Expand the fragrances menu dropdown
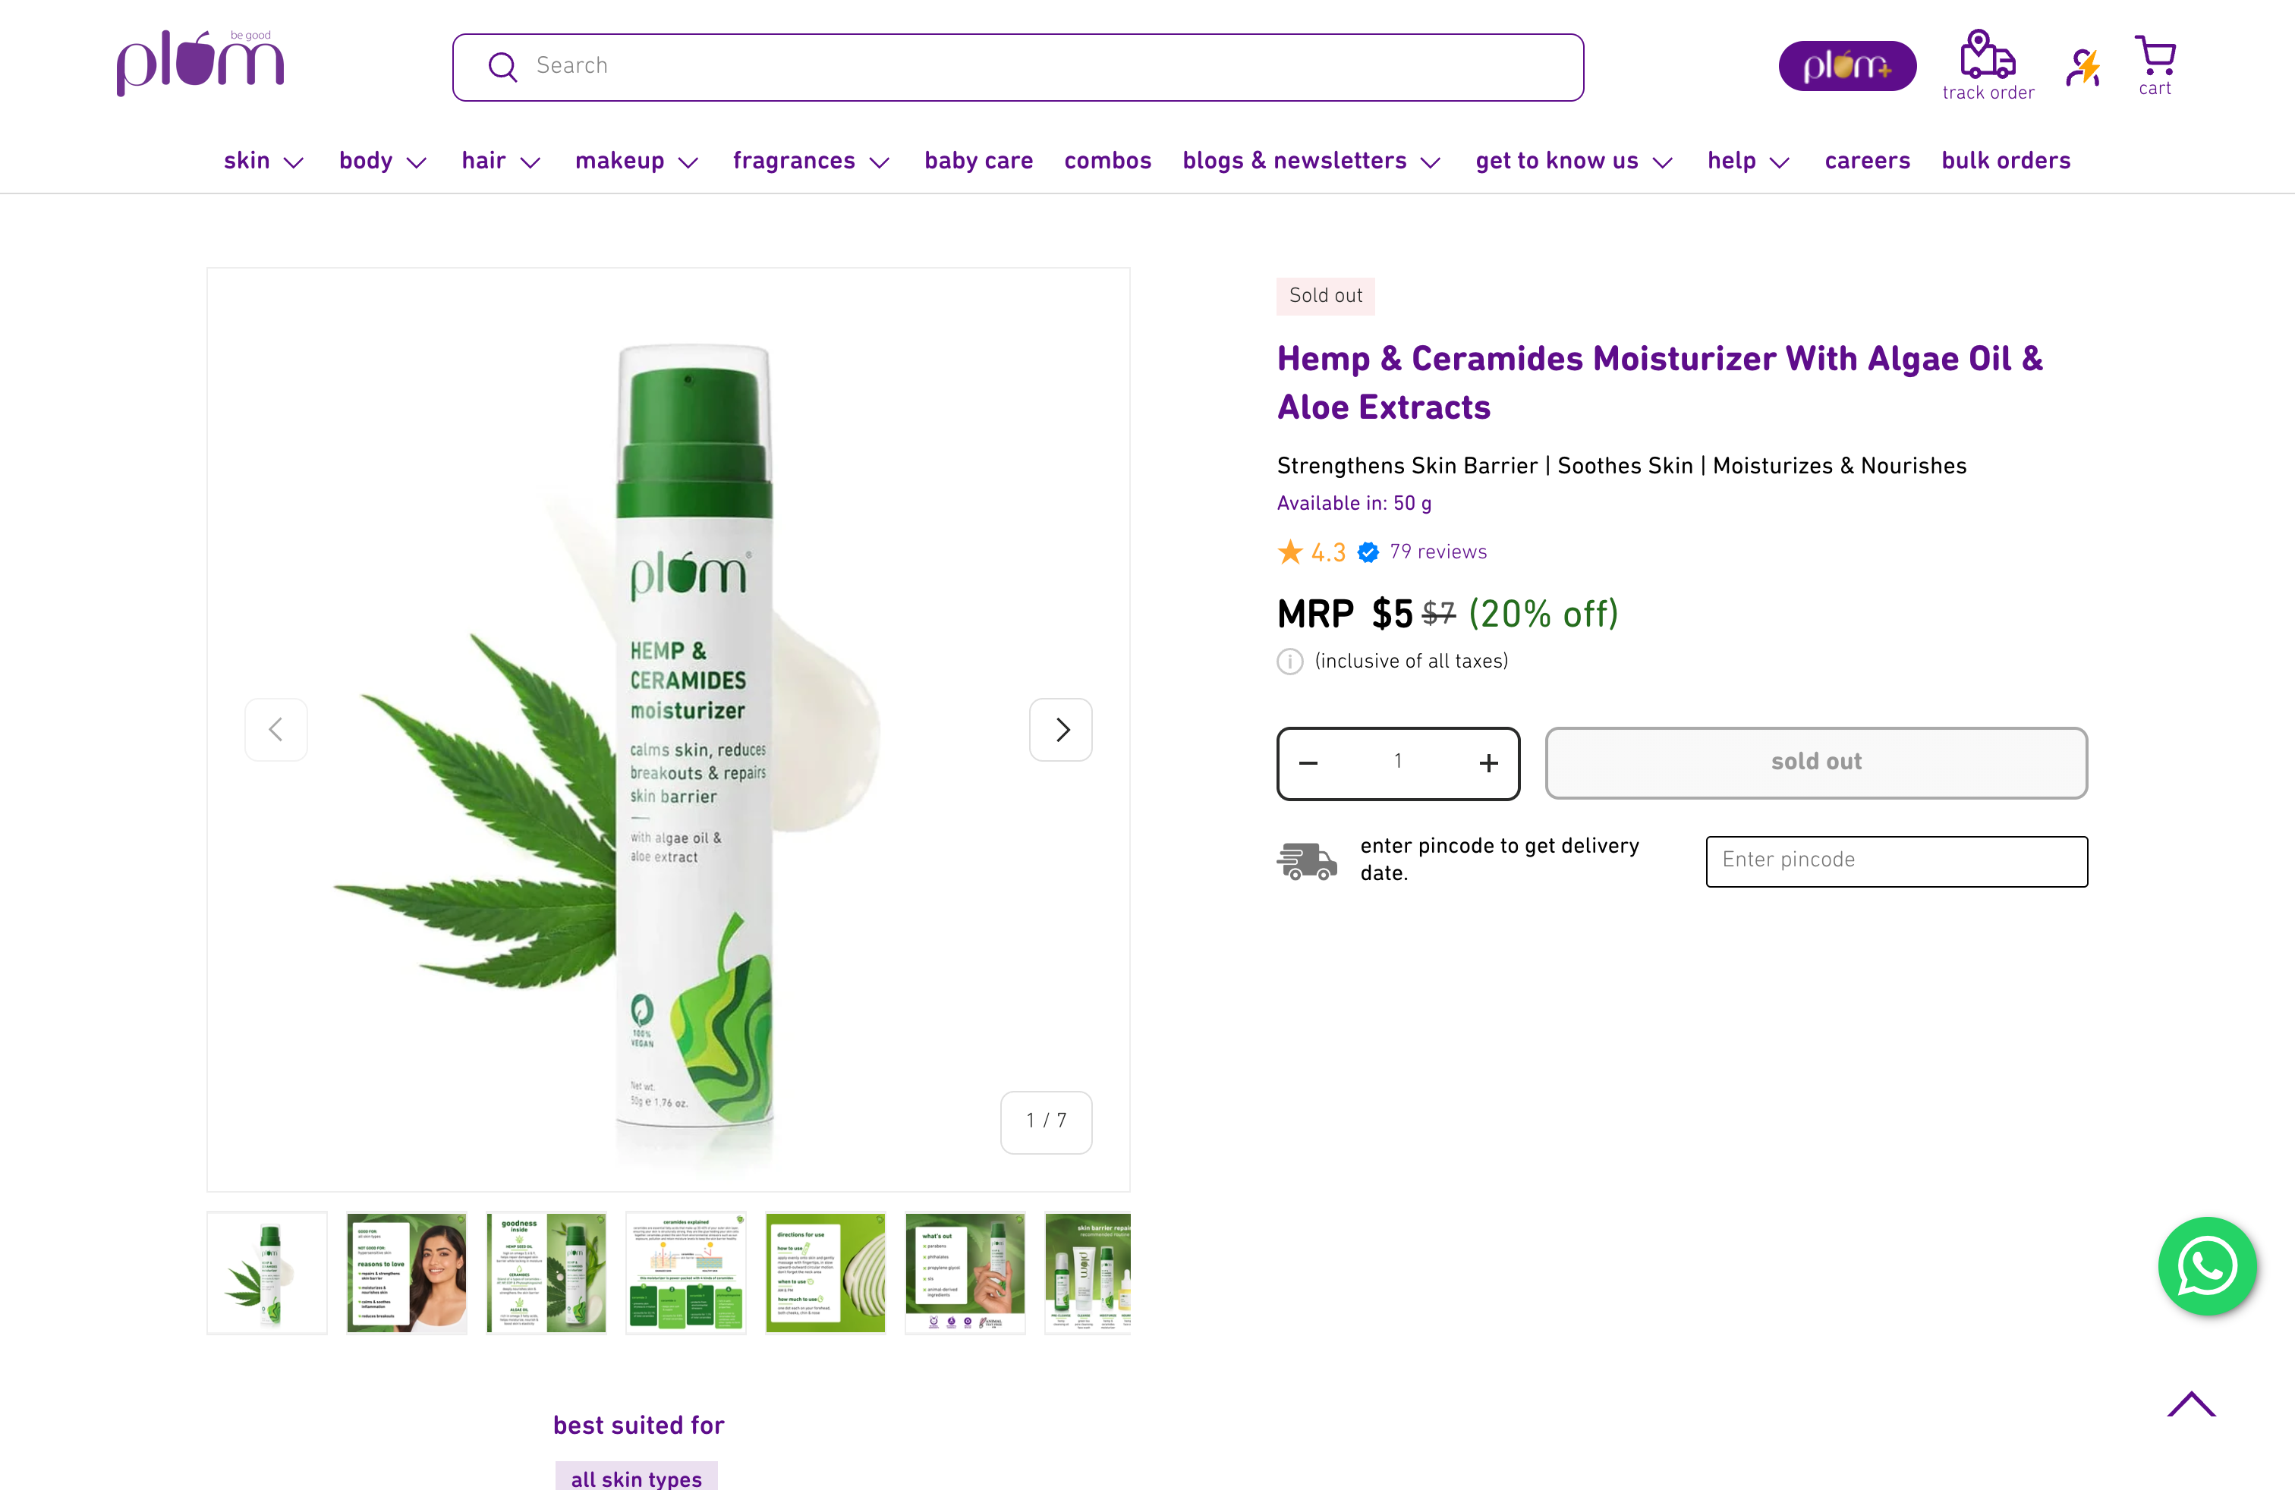The width and height of the screenshot is (2295, 1490). (x=810, y=161)
